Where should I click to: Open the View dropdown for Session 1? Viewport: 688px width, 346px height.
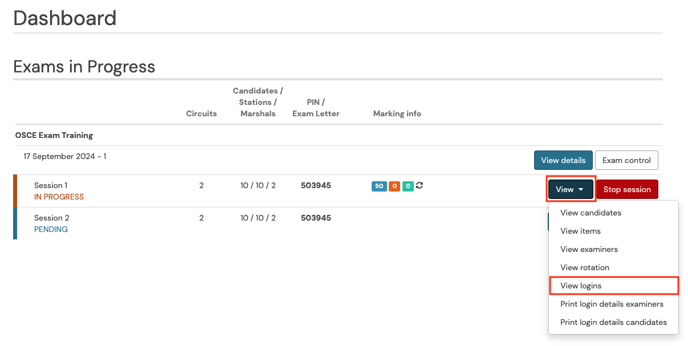[x=571, y=189]
